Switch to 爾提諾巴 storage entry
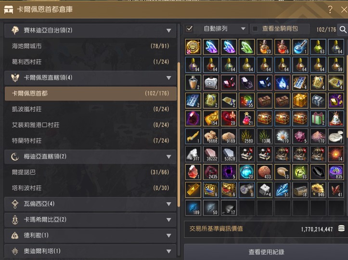This screenshot has height=260, width=348. (90, 172)
